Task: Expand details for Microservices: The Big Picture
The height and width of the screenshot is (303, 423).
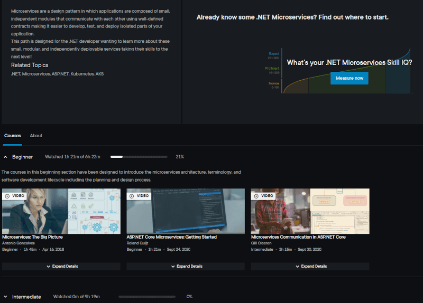Action: (x=61, y=267)
